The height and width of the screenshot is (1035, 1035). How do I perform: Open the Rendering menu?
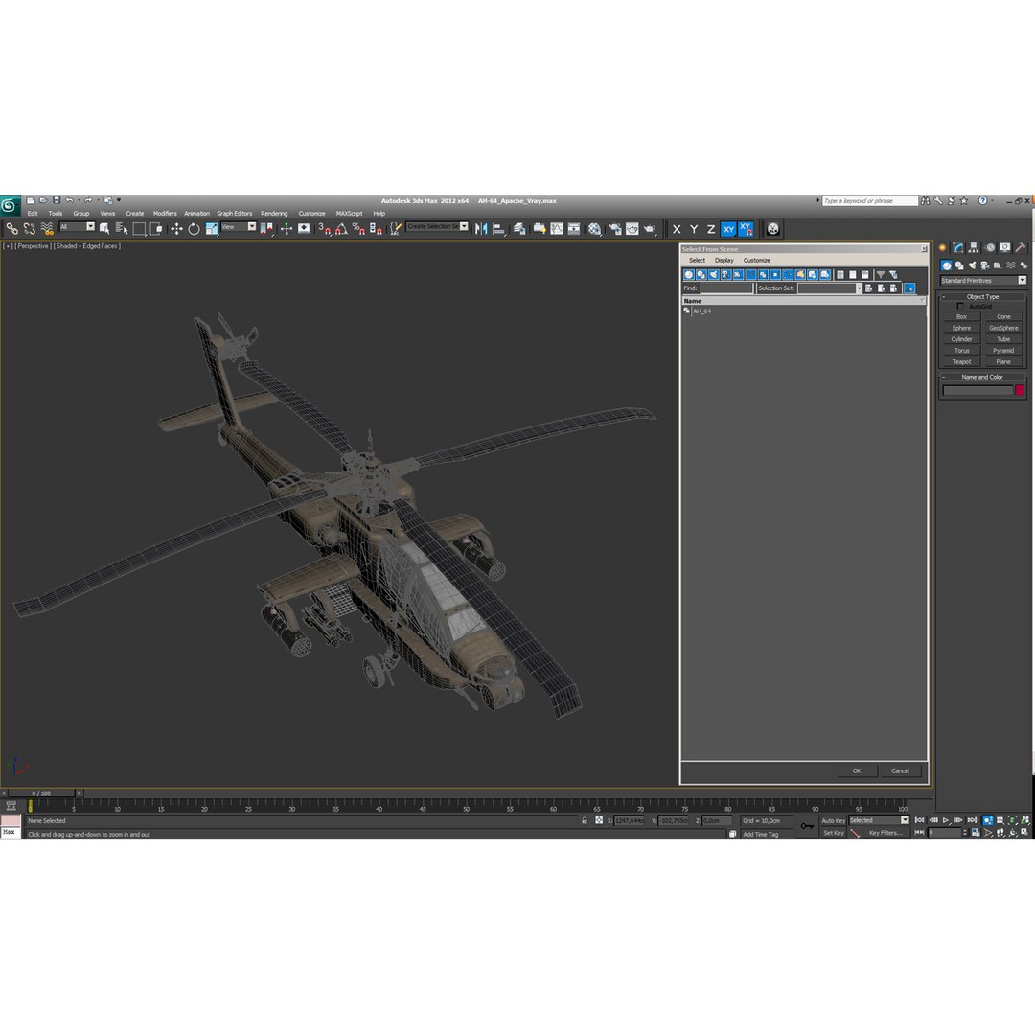pyautogui.click(x=274, y=213)
